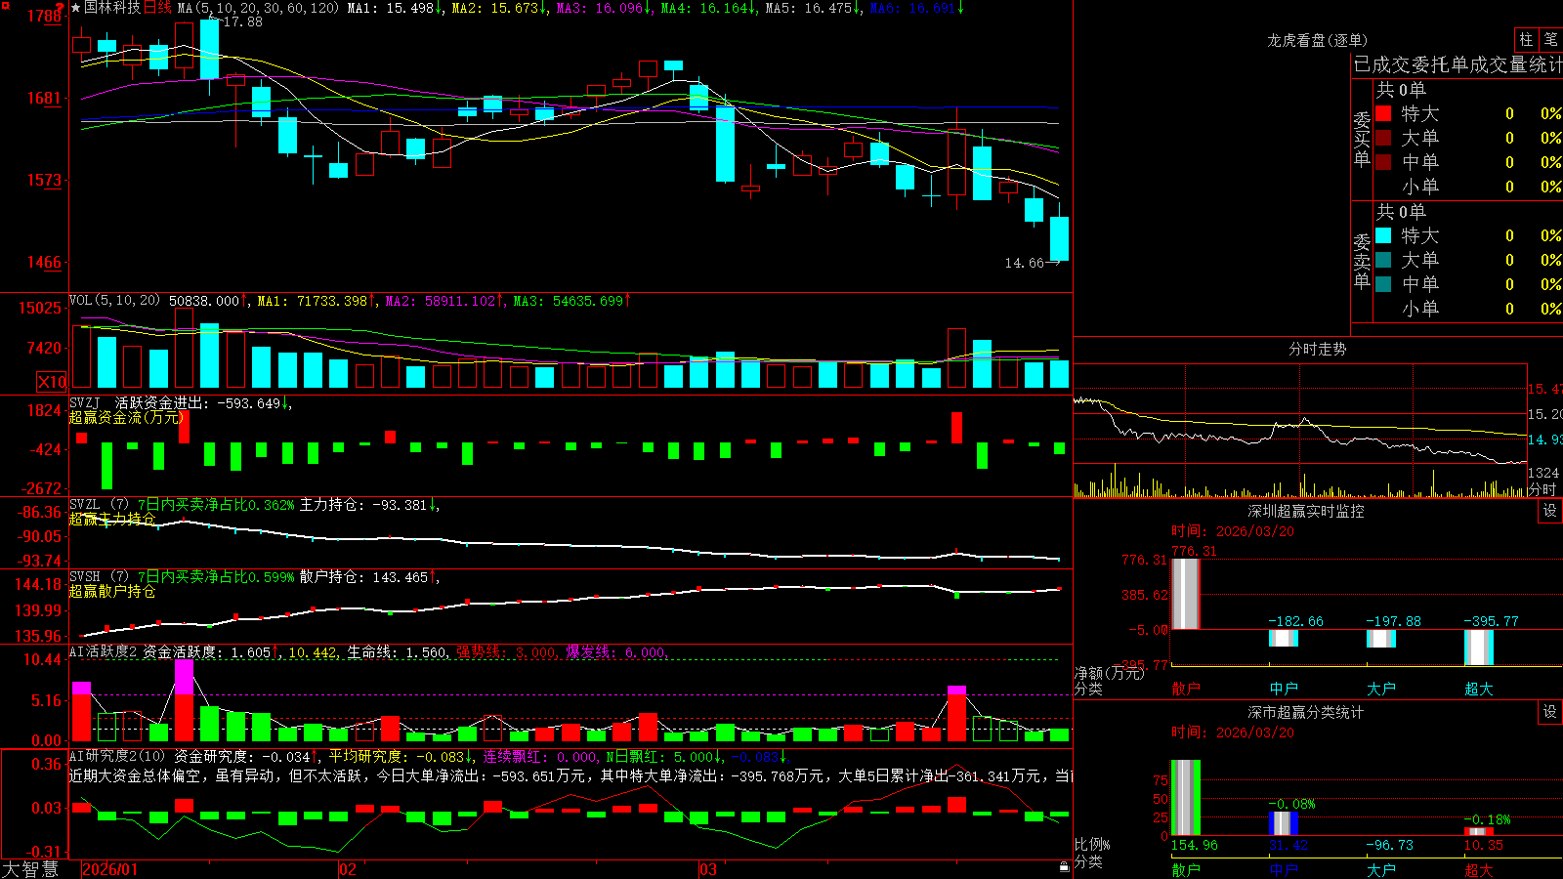Click the AI研究度2(10) indicator label

[117, 756]
